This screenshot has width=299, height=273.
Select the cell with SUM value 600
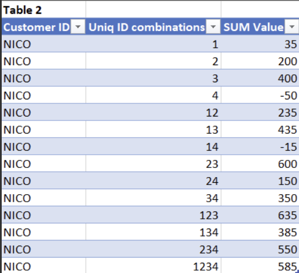point(260,163)
